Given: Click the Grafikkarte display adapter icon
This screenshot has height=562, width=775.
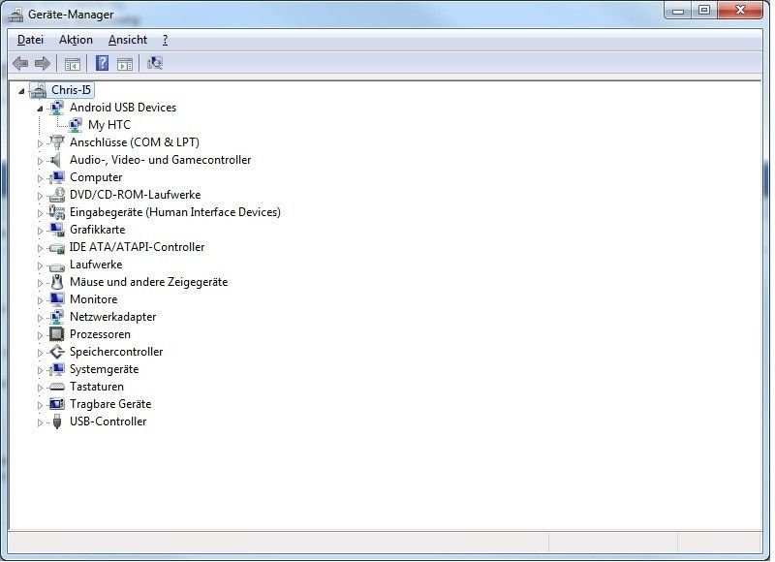Looking at the screenshot, I should pyautogui.click(x=57, y=230).
